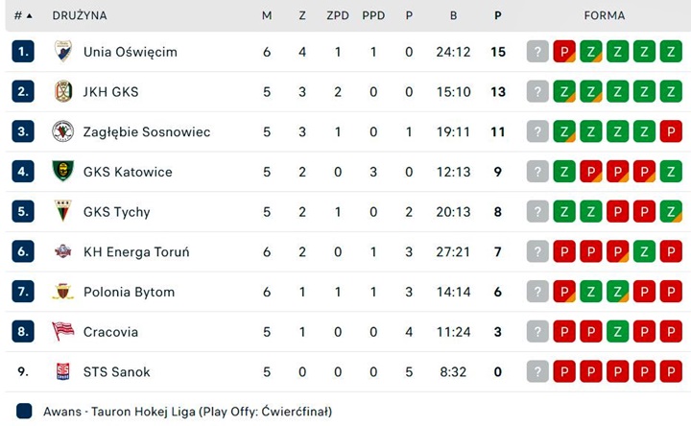Click the Cracovia team logo
691x426 pixels.
pyautogui.click(x=63, y=332)
